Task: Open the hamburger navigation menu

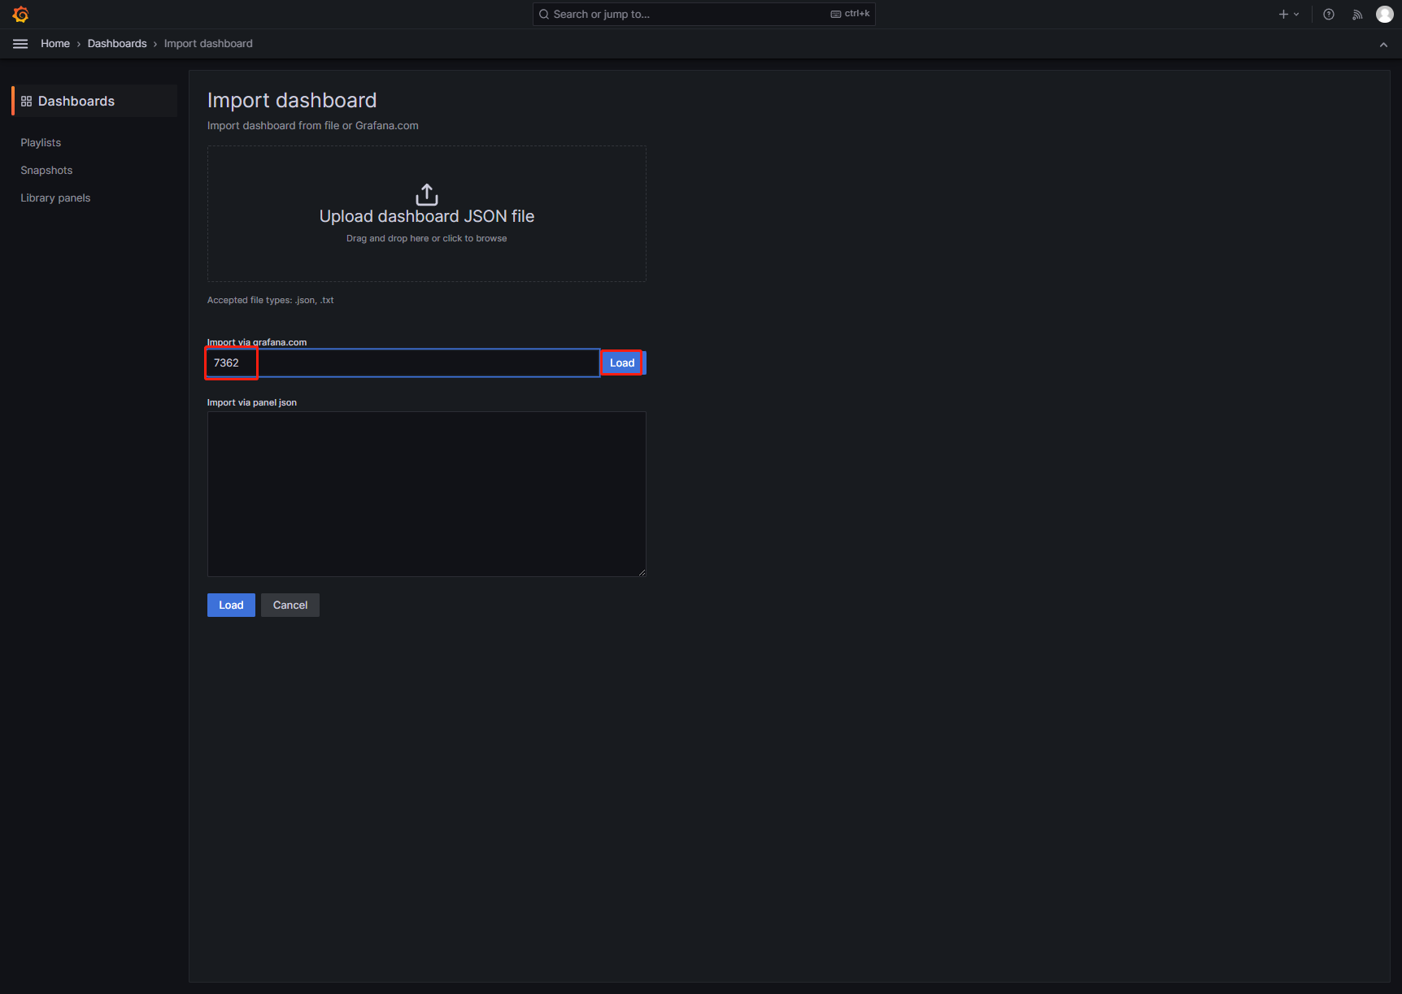Action: click(20, 44)
